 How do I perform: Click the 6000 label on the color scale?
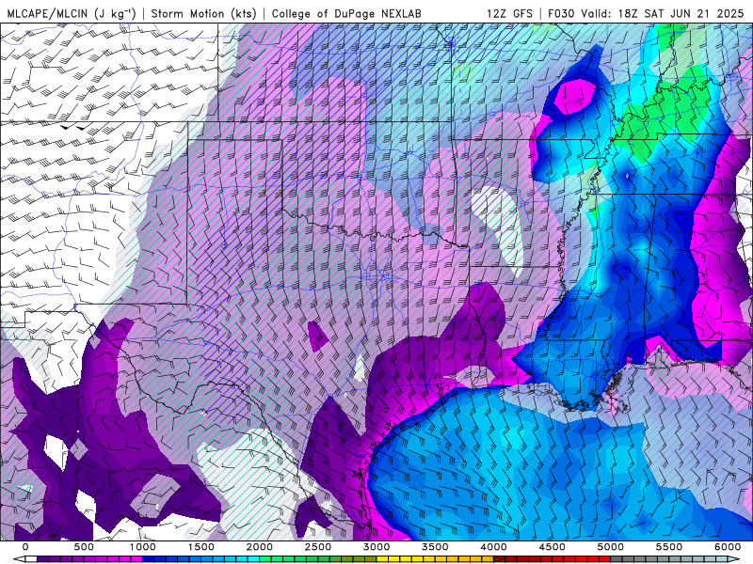click(728, 547)
